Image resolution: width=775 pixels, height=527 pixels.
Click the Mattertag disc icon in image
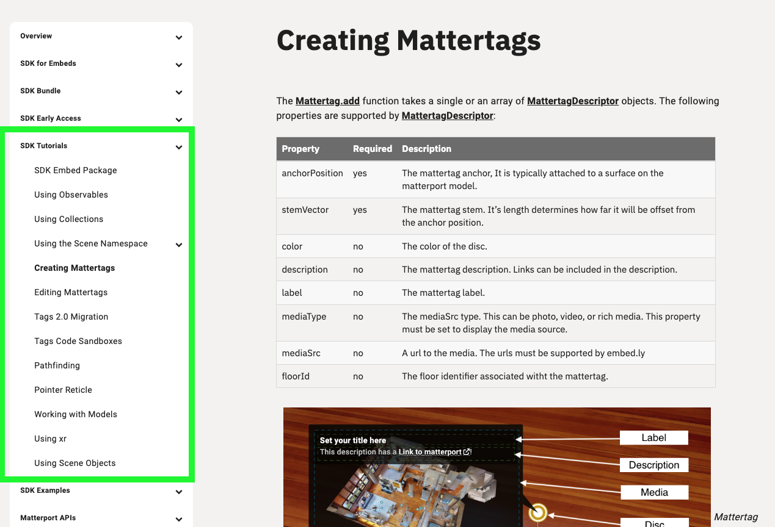click(x=538, y=512)
